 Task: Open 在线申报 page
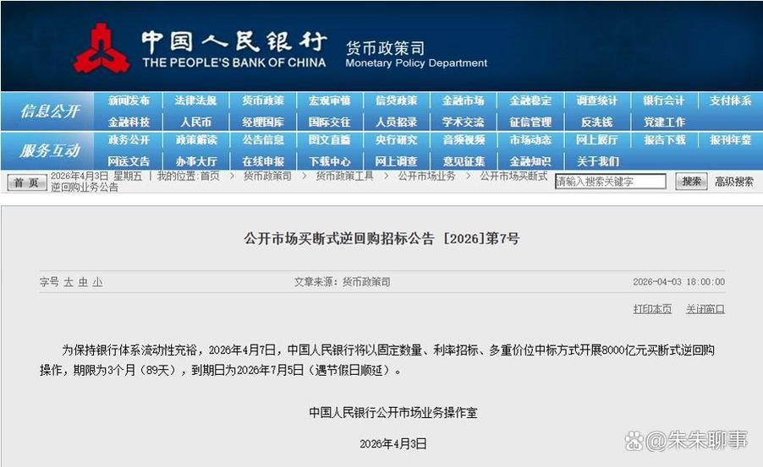click(263, 160)
